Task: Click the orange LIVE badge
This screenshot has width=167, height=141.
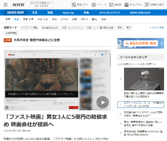Action: click(8, 40)
